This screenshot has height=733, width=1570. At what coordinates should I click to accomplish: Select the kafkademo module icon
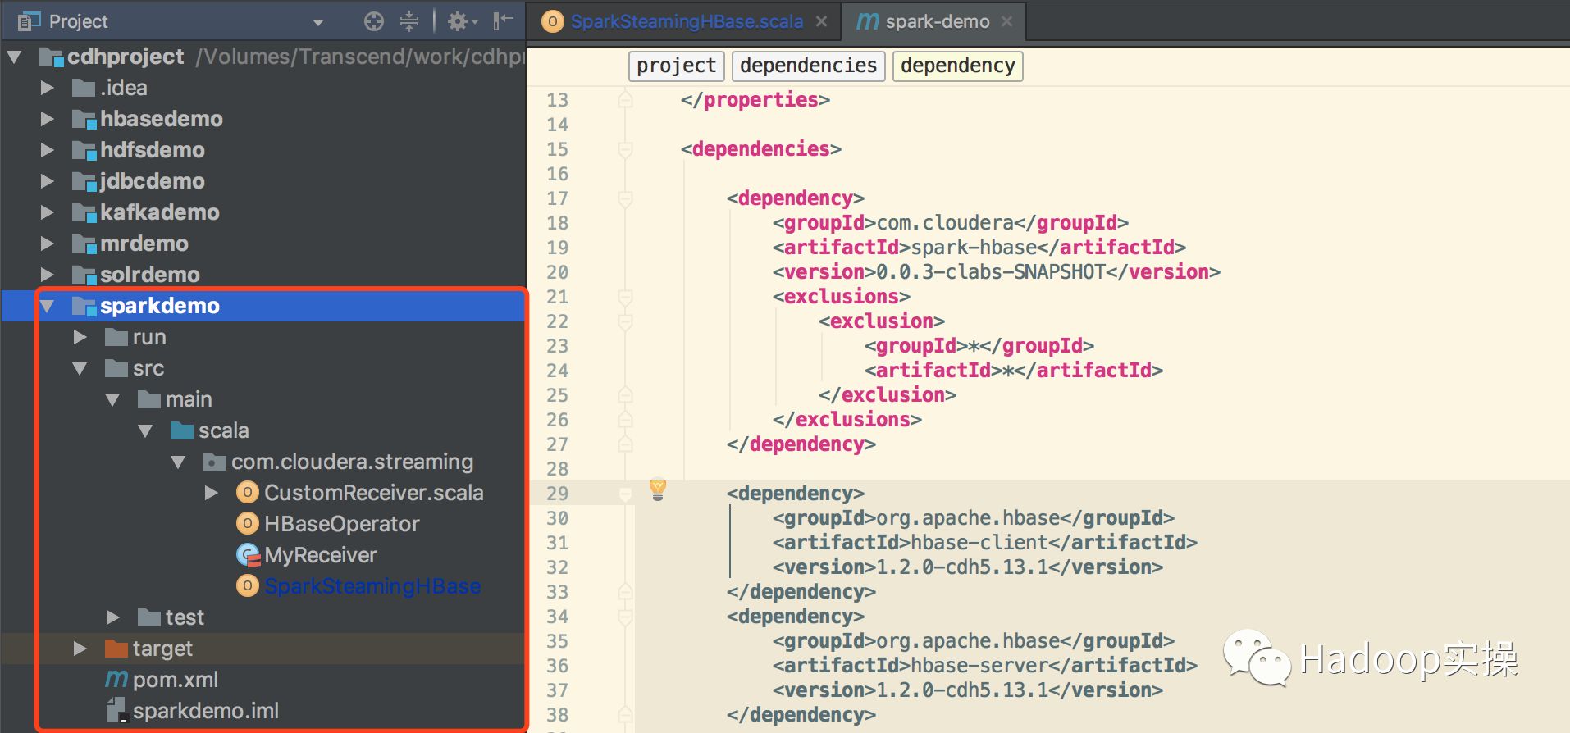pos(84,213)
